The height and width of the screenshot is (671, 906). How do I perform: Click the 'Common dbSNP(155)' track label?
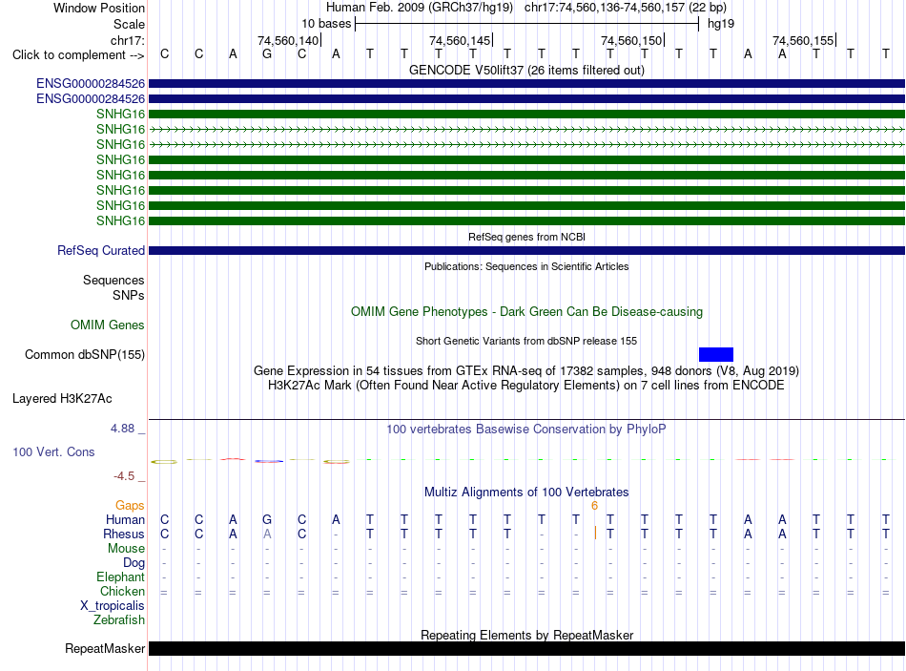point(84,354)
